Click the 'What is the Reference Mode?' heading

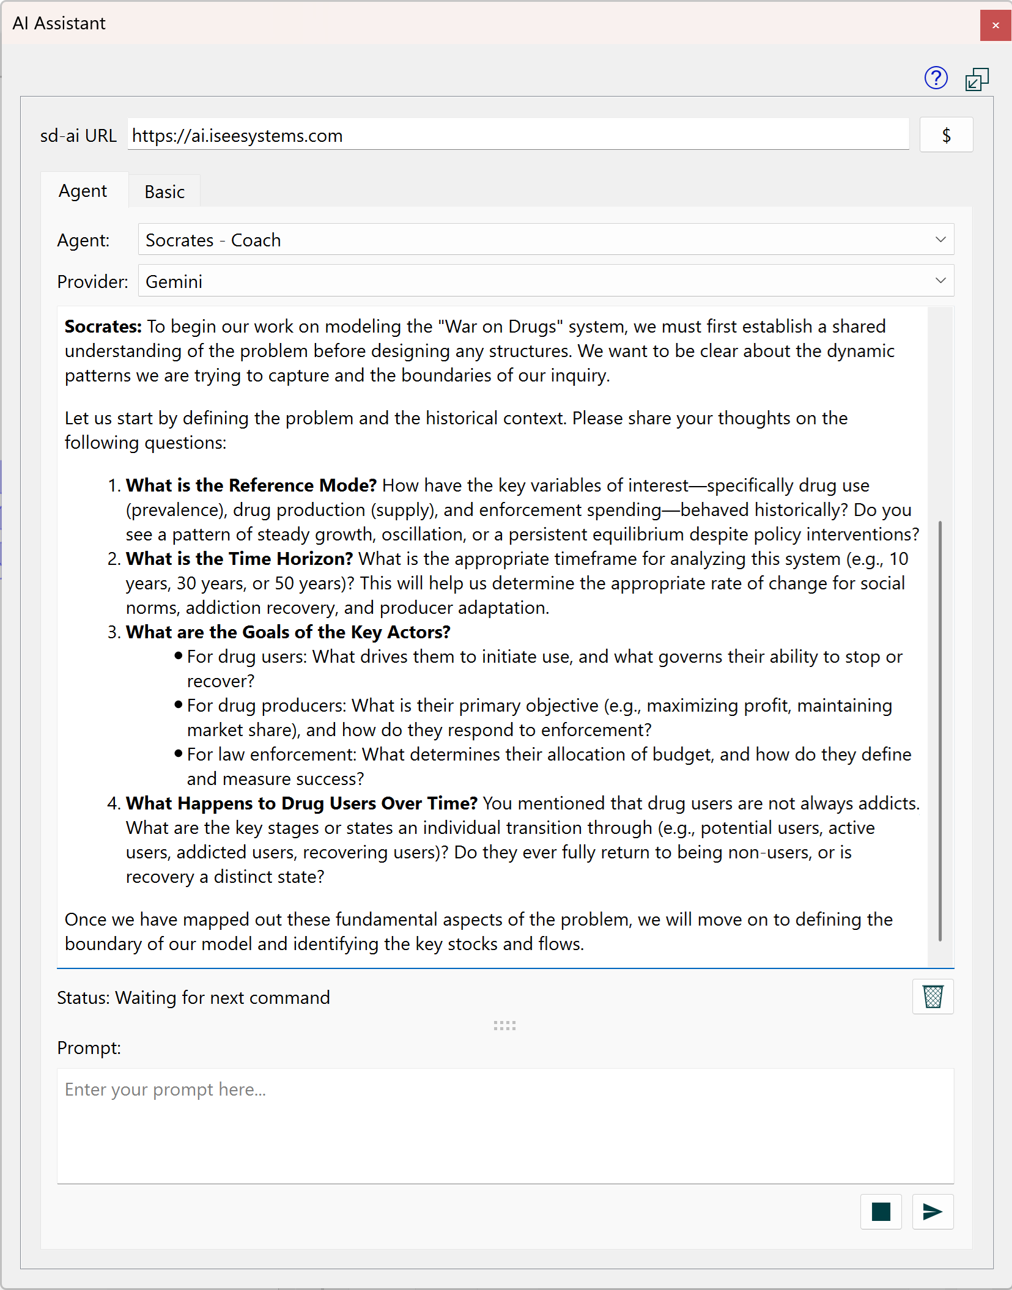(251, 485)
